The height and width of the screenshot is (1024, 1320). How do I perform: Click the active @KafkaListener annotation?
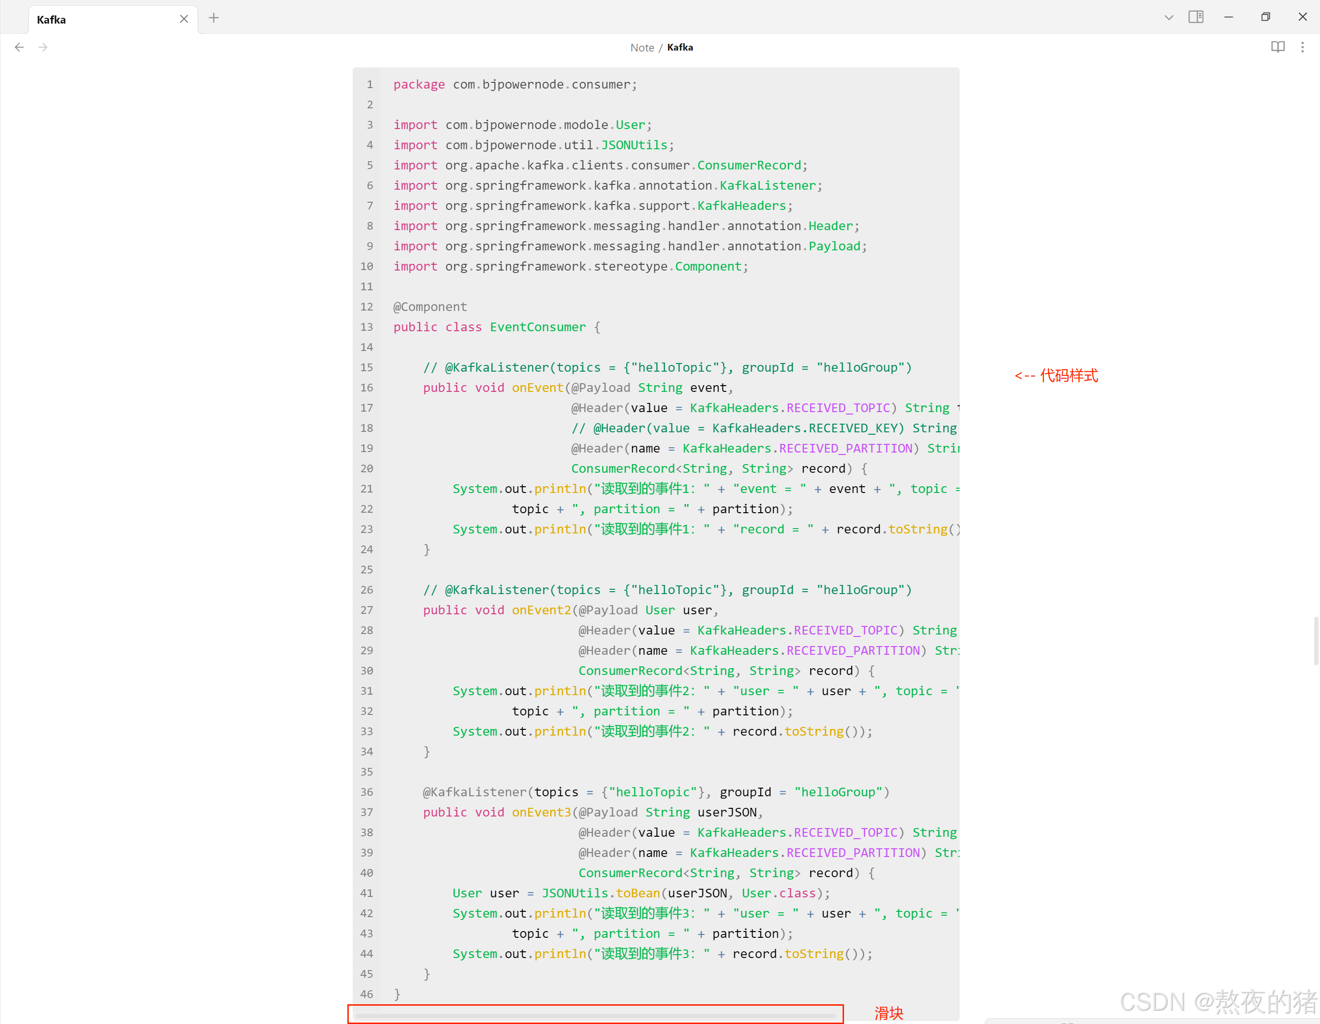click(x=475, y=792)
